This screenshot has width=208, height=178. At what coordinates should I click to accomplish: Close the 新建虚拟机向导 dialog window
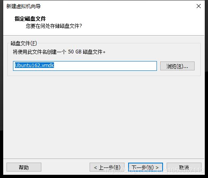199,6
